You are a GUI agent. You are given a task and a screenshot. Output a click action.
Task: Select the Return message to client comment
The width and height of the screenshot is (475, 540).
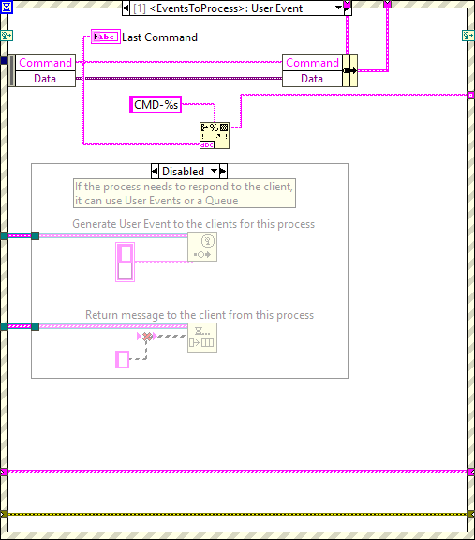(200, 315)
